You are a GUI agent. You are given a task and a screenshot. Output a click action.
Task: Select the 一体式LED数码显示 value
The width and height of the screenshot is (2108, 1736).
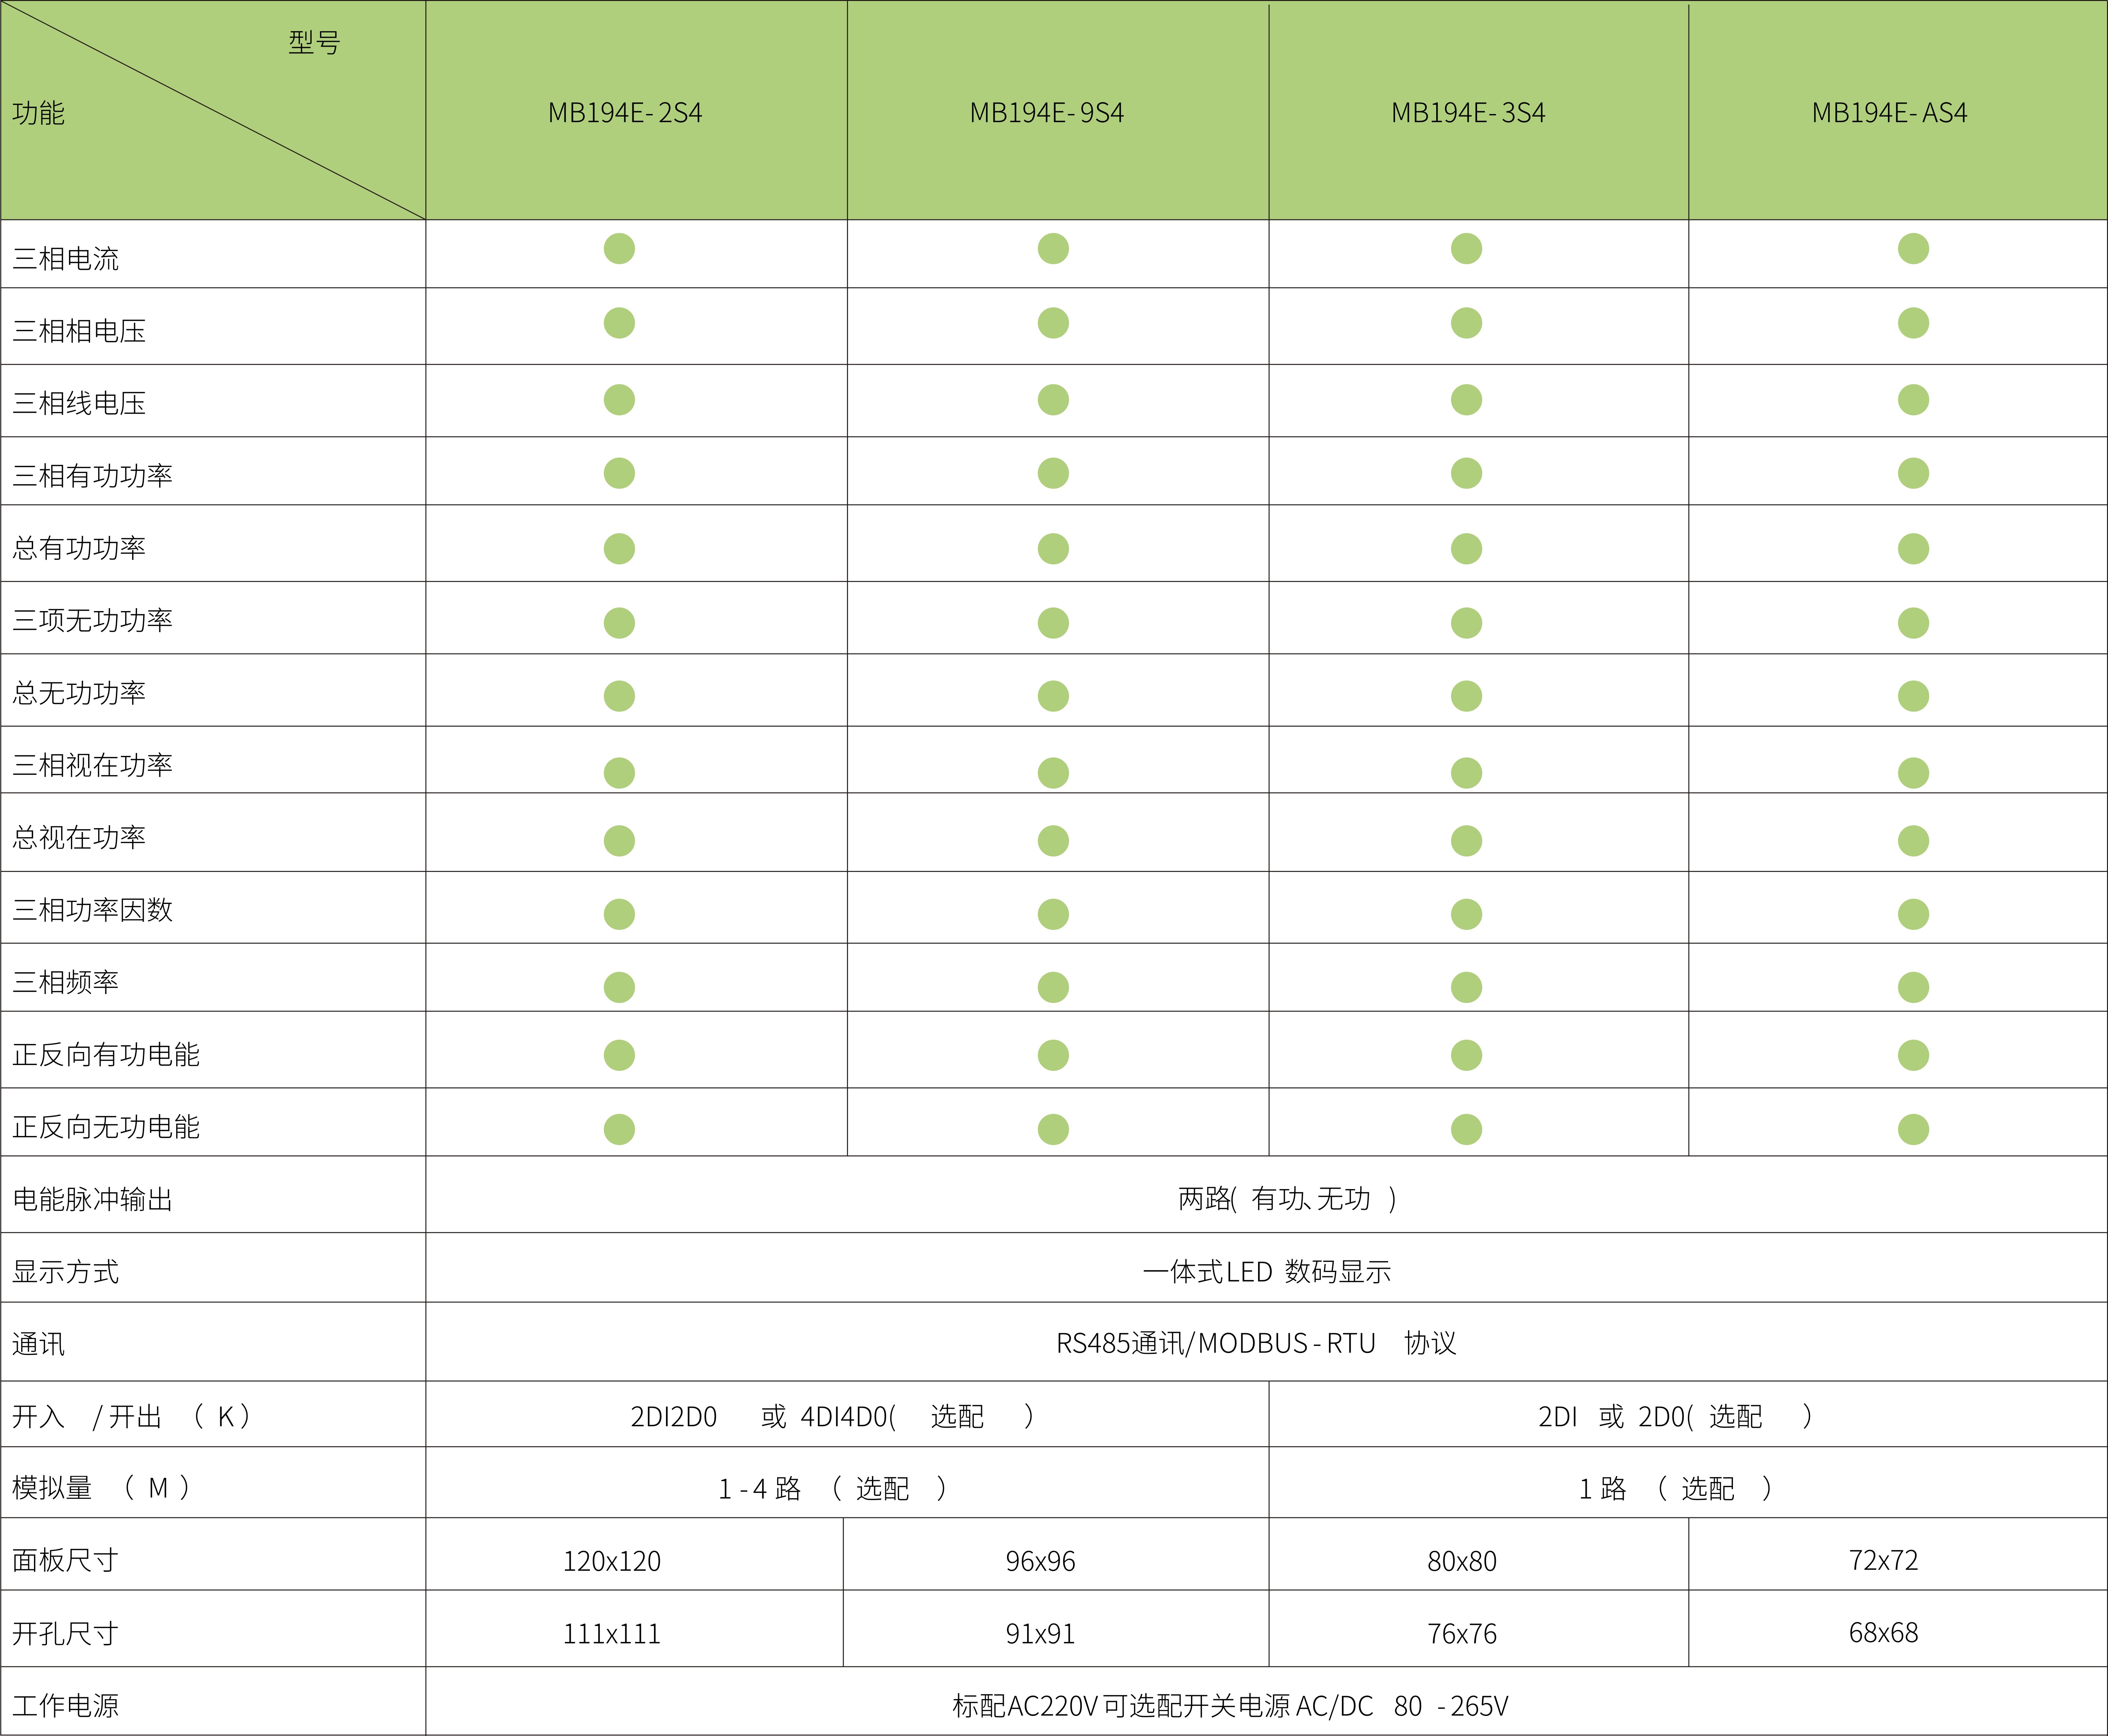[x=1267, y=1272]
